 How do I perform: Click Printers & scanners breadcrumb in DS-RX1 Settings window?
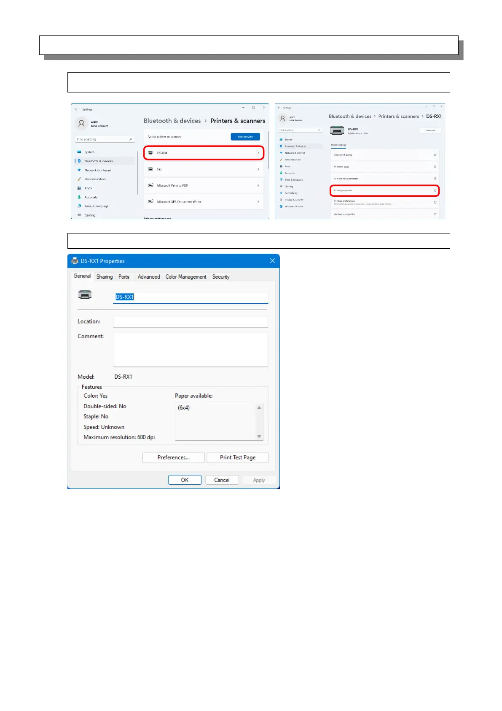pos(399,117)
